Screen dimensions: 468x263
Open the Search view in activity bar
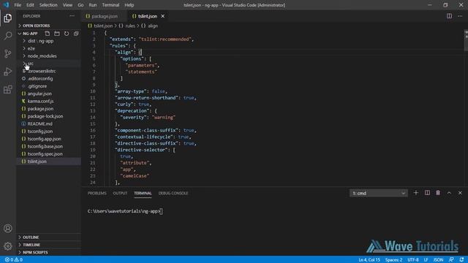pos(8,36)
